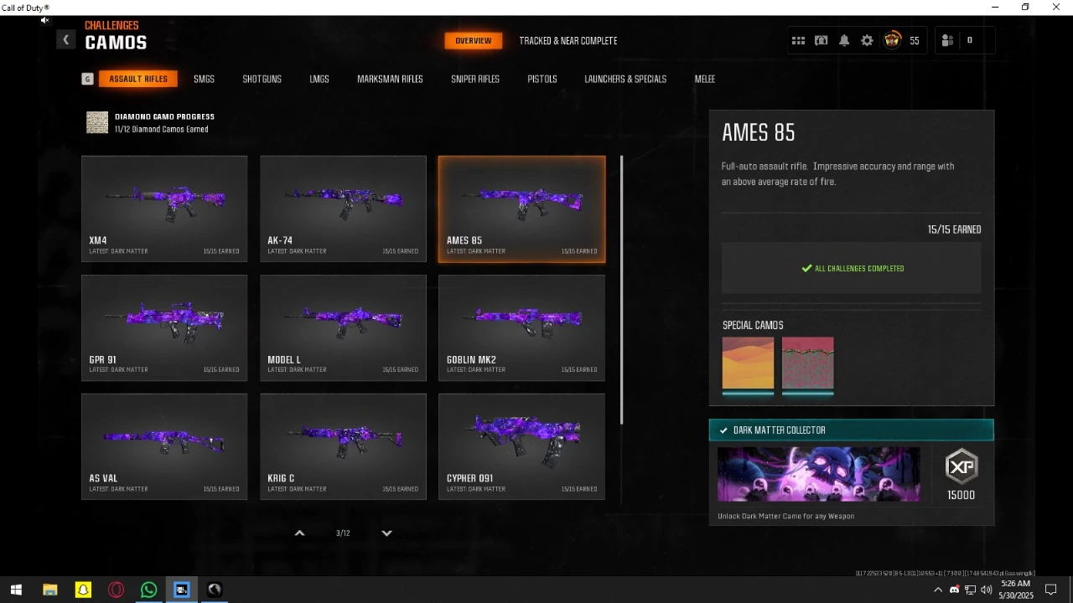Open WhatsApp from the taskbar
The image size is (1073, 603).
coord(148,590)
